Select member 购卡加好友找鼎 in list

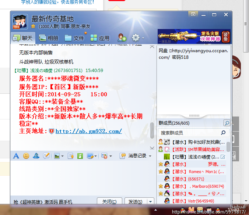pos(192,142)
